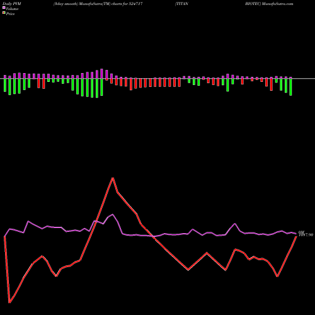The width and height of the screenshot is (315, 315).
Task: Click the lowest point of red price line
Action: [x=9, y=302]
